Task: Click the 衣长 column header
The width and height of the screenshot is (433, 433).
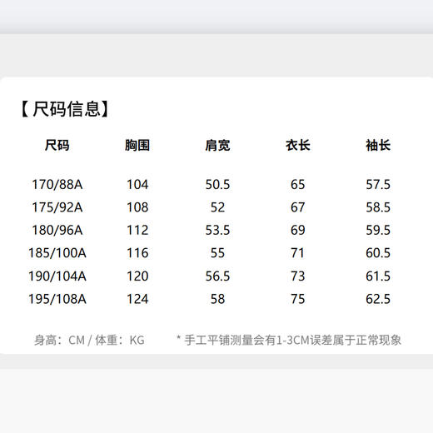Action: [x=297, y=145]
